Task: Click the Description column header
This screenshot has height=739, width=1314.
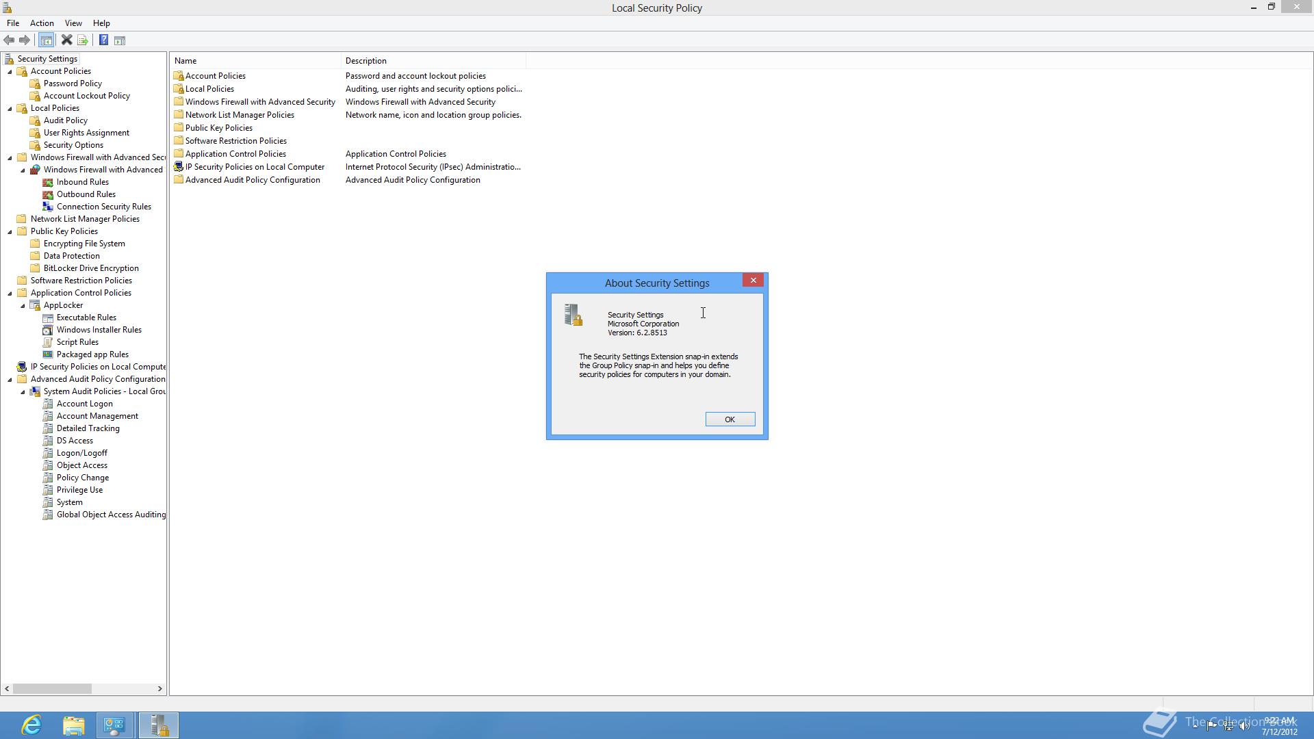Action: click(365, 61)
